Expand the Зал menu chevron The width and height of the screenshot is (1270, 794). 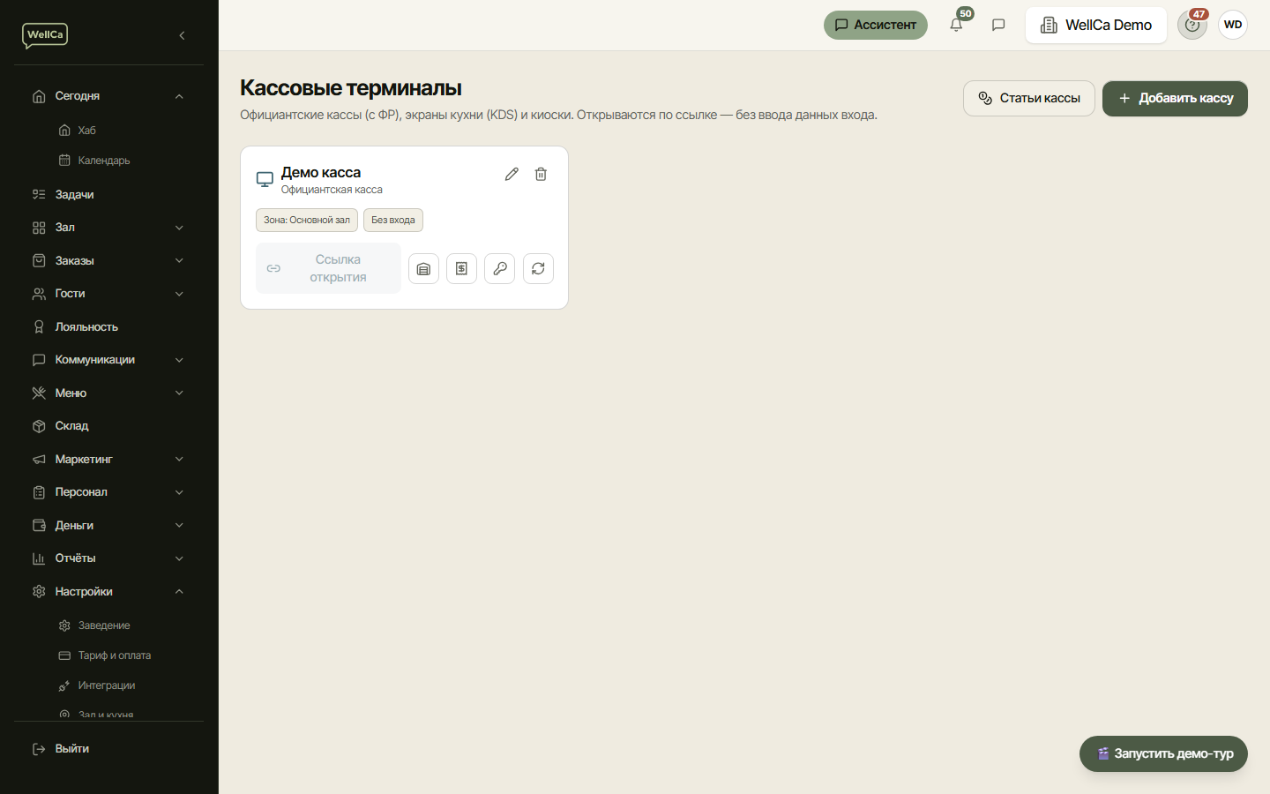pos(179,228)
